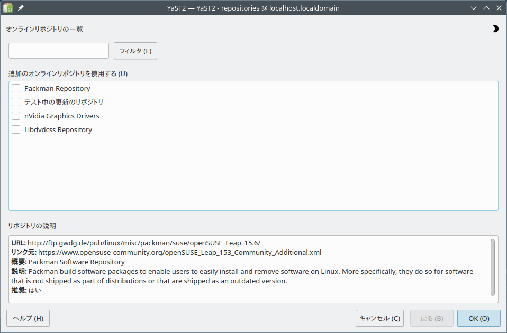
Task: Check the テスト中の更新のリポジトリ checkbox
Action: point(16,102)
